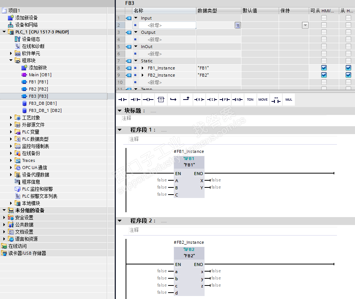The height and width of the screenshot is (299, 355).
Task: Open a branch in the ladder
Action: coord(173,100)
